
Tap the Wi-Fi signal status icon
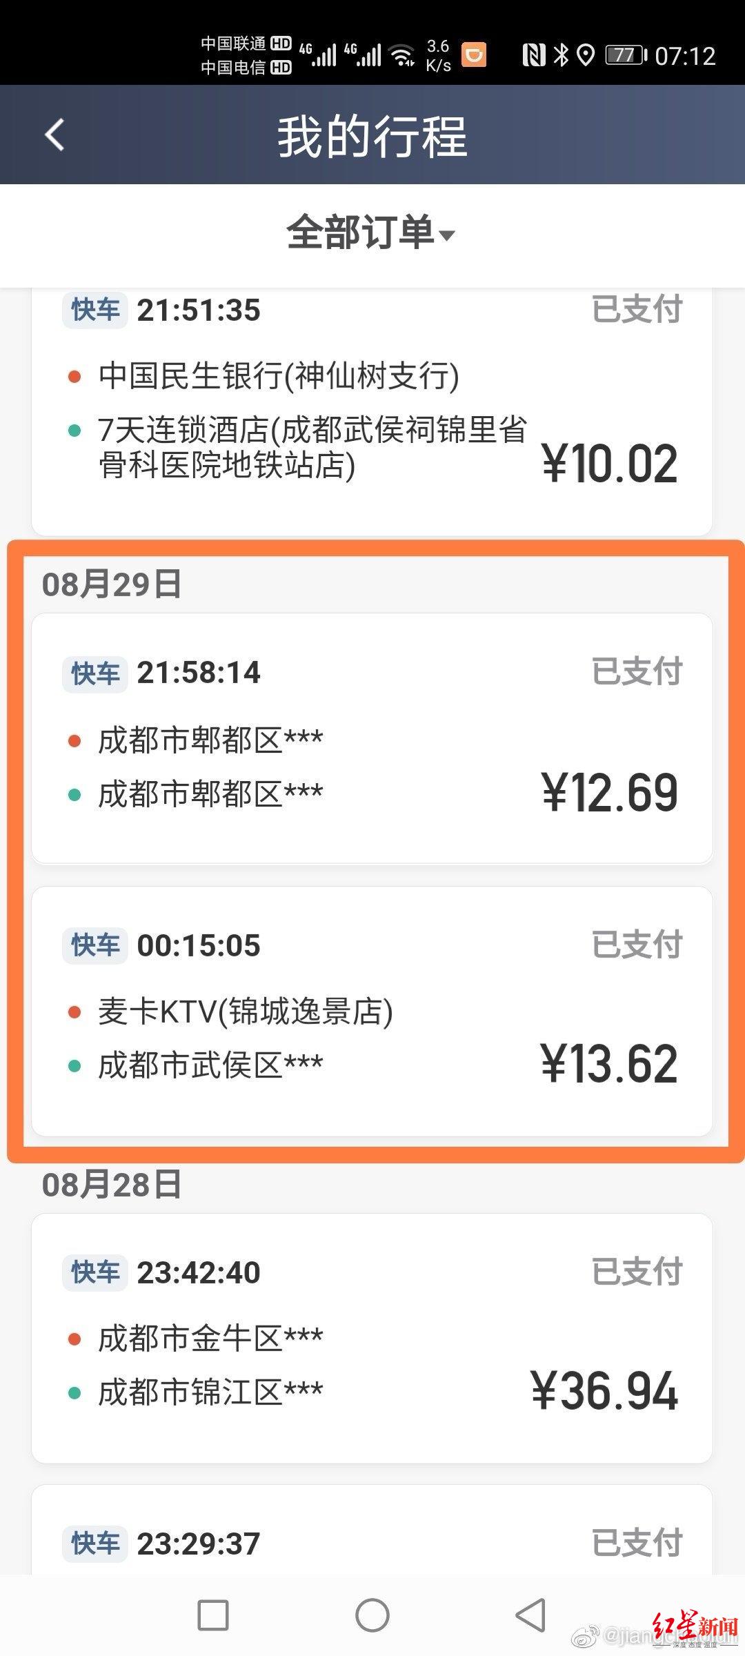[402, 55]
